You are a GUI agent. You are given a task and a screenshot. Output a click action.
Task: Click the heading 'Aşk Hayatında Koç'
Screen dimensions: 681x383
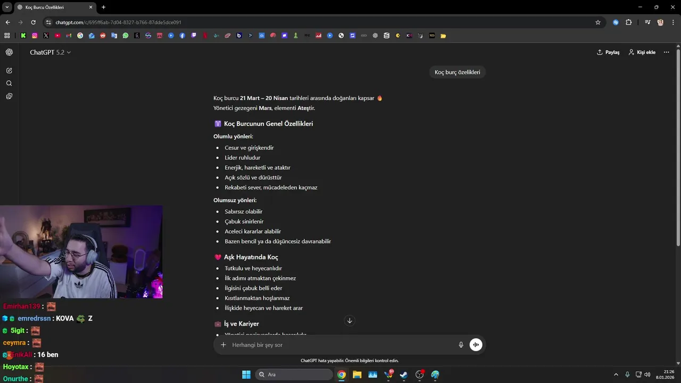pos(251,257)
